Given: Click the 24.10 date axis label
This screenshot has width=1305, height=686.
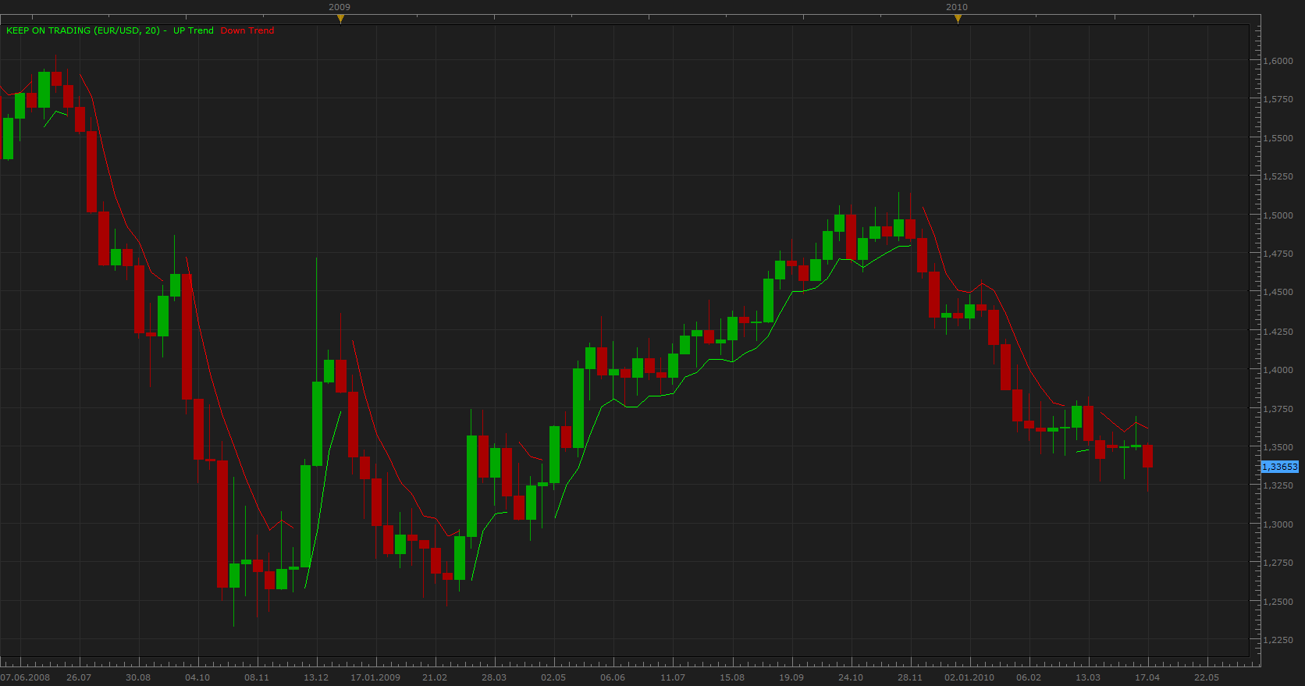Looking at the screenshot, I should click(851, 677).
